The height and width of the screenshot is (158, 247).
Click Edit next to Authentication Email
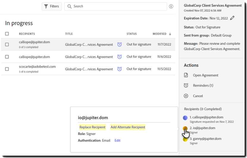(117, 141)
